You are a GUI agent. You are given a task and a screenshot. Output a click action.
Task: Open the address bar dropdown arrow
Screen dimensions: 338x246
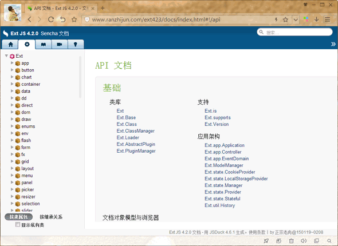pos(296,19)
